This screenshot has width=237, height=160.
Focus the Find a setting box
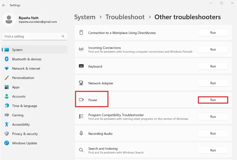click(35, 36)
